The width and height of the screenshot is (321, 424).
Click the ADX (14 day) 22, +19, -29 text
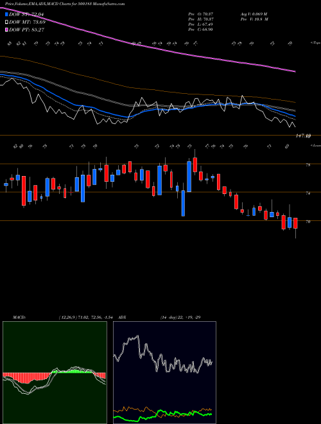180,317
